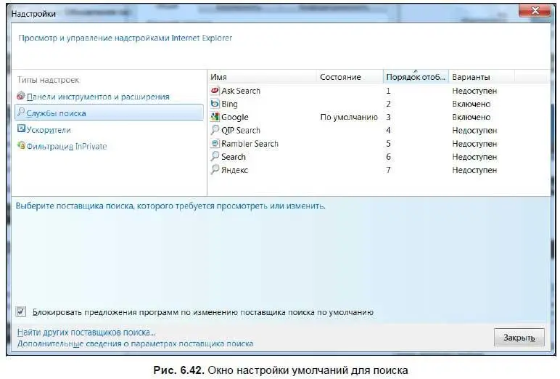Image resolution: width=560 pixels, height=379 pixels.
Task: Click Недоступен value in Rambler Search row
Action: pos(474,144)
